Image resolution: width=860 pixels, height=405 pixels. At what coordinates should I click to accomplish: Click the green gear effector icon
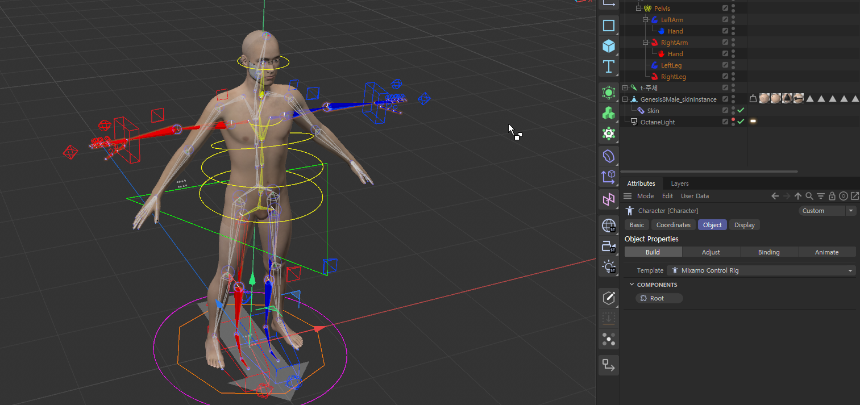[x=609, y=133]
